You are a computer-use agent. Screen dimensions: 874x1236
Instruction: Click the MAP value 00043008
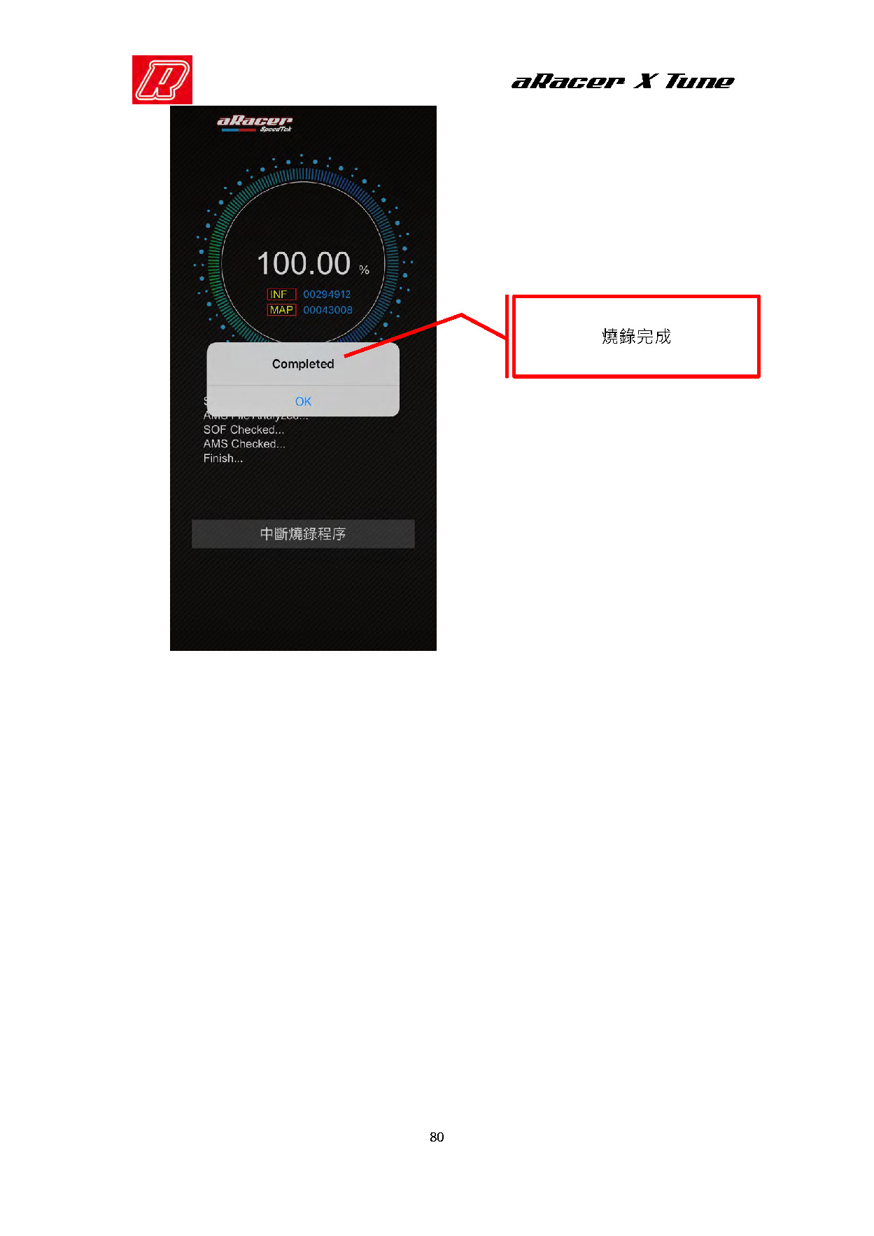(327, 310)
